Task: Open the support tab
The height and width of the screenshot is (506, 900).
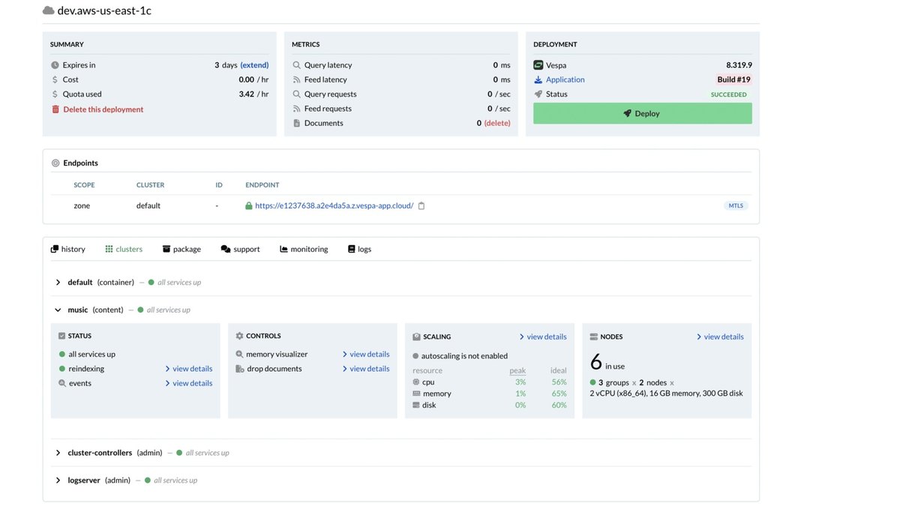Action: (240, 249)
